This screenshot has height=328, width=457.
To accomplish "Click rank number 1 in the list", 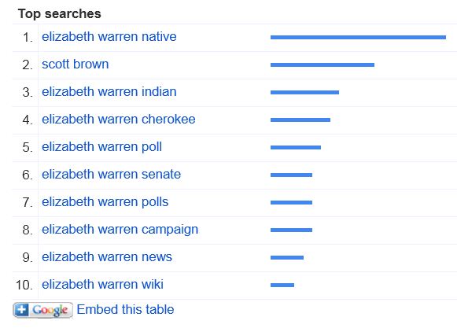I will [28, 38].
